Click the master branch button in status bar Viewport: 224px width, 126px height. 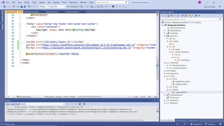(x=210, y=124)
